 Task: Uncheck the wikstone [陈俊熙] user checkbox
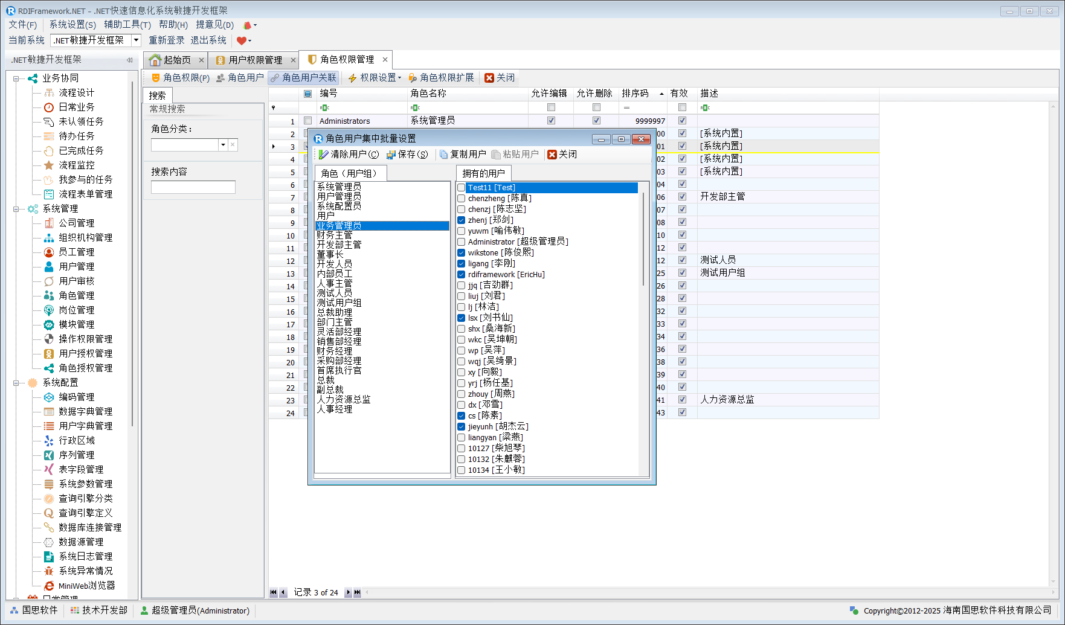click(x=462, y=253)
